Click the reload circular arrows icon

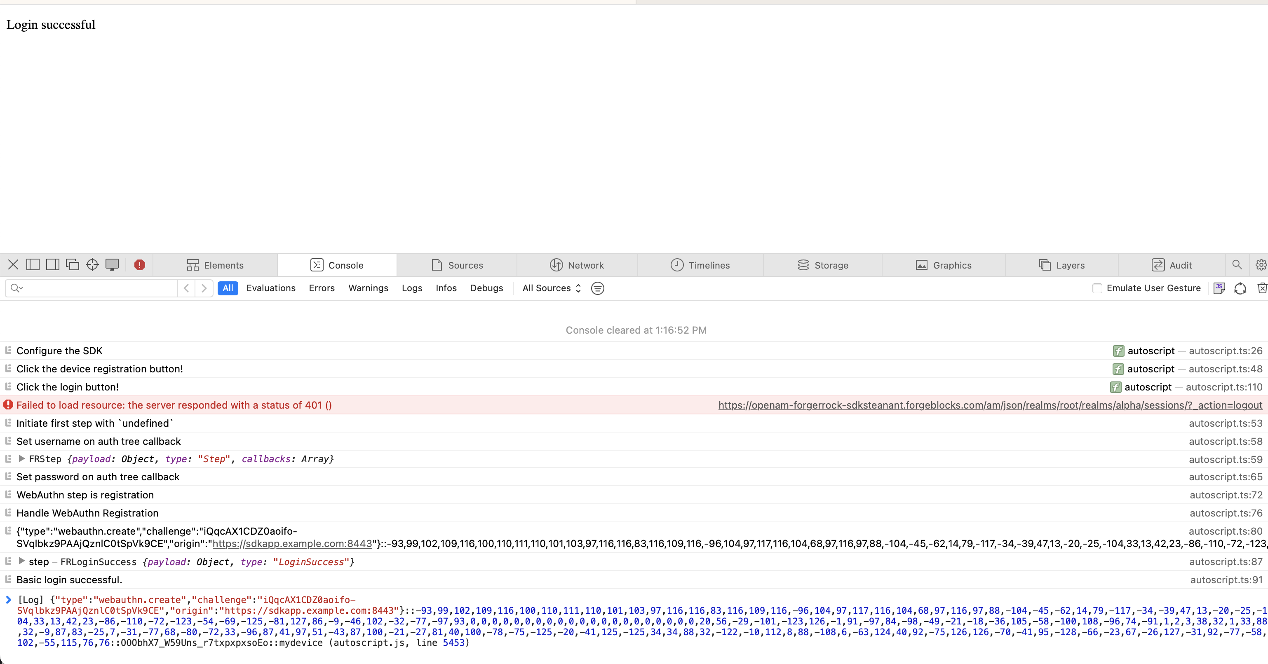pyautogui.click(x=1240, y=288)
